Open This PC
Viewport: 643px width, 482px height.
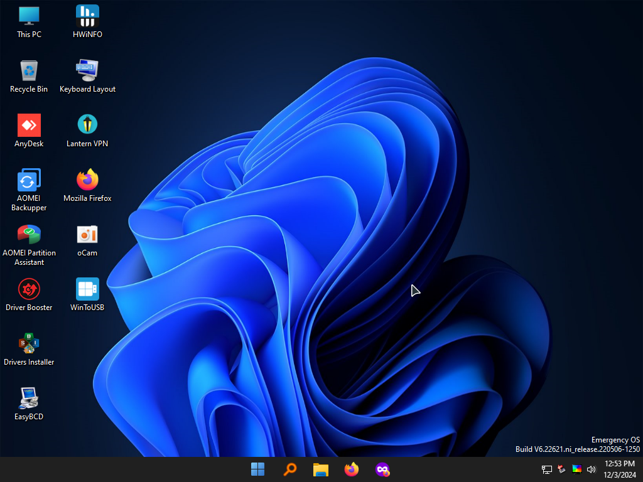click(29, 17)
